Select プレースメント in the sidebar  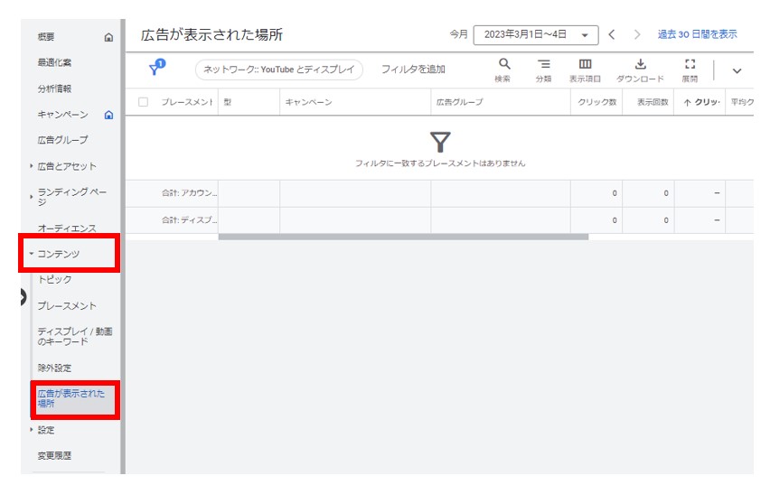(x=67, y=306)
